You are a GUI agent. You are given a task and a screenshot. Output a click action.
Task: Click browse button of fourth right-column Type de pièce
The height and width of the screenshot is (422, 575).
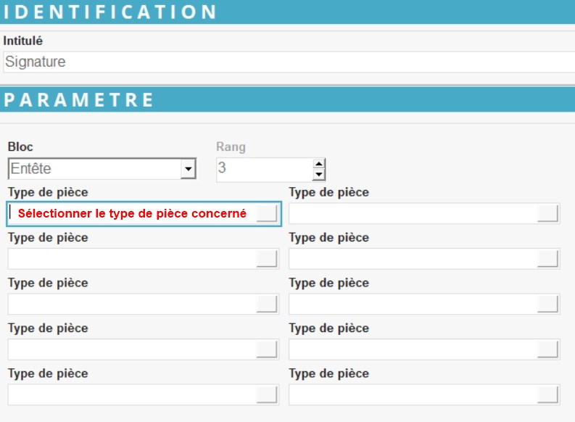548,349
